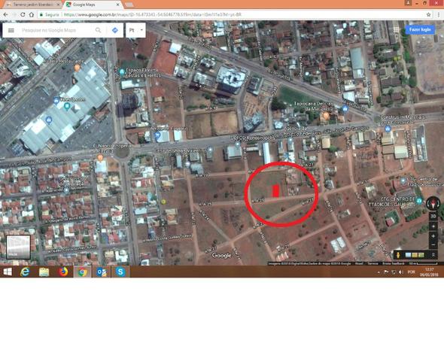The width and height of the screenshot is (444, 361).
Task: Pick up the yellow Street View pegman
Action: coord(398,255)
